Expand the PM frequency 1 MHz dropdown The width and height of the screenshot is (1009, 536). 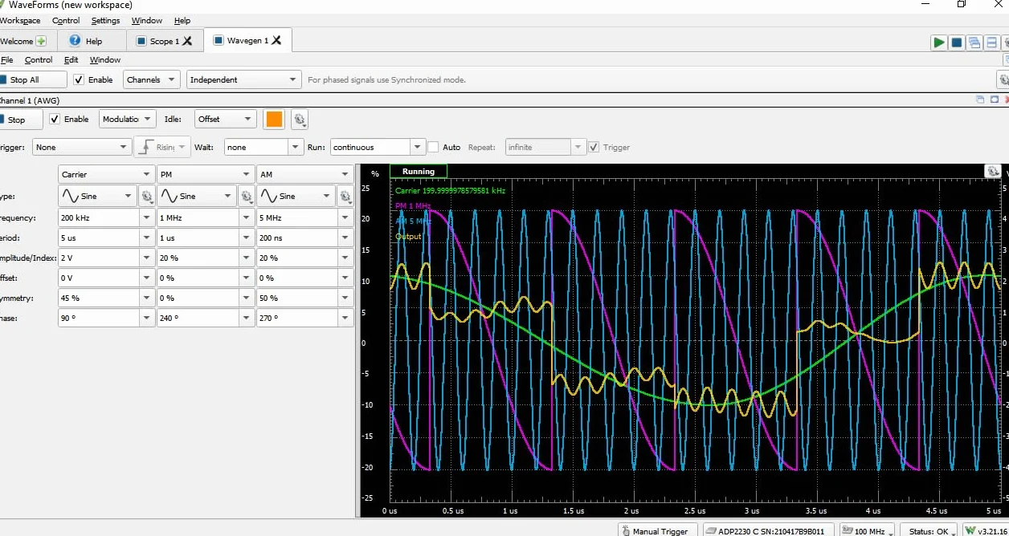tap(247, 217)
